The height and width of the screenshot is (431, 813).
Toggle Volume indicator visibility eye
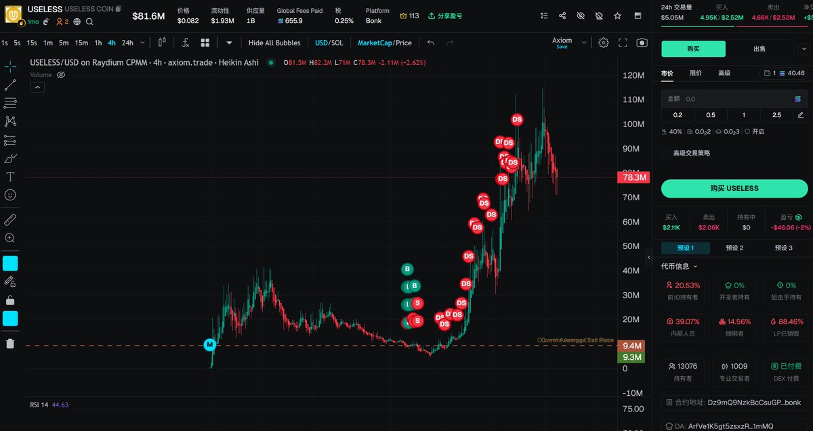pos(60,75)
